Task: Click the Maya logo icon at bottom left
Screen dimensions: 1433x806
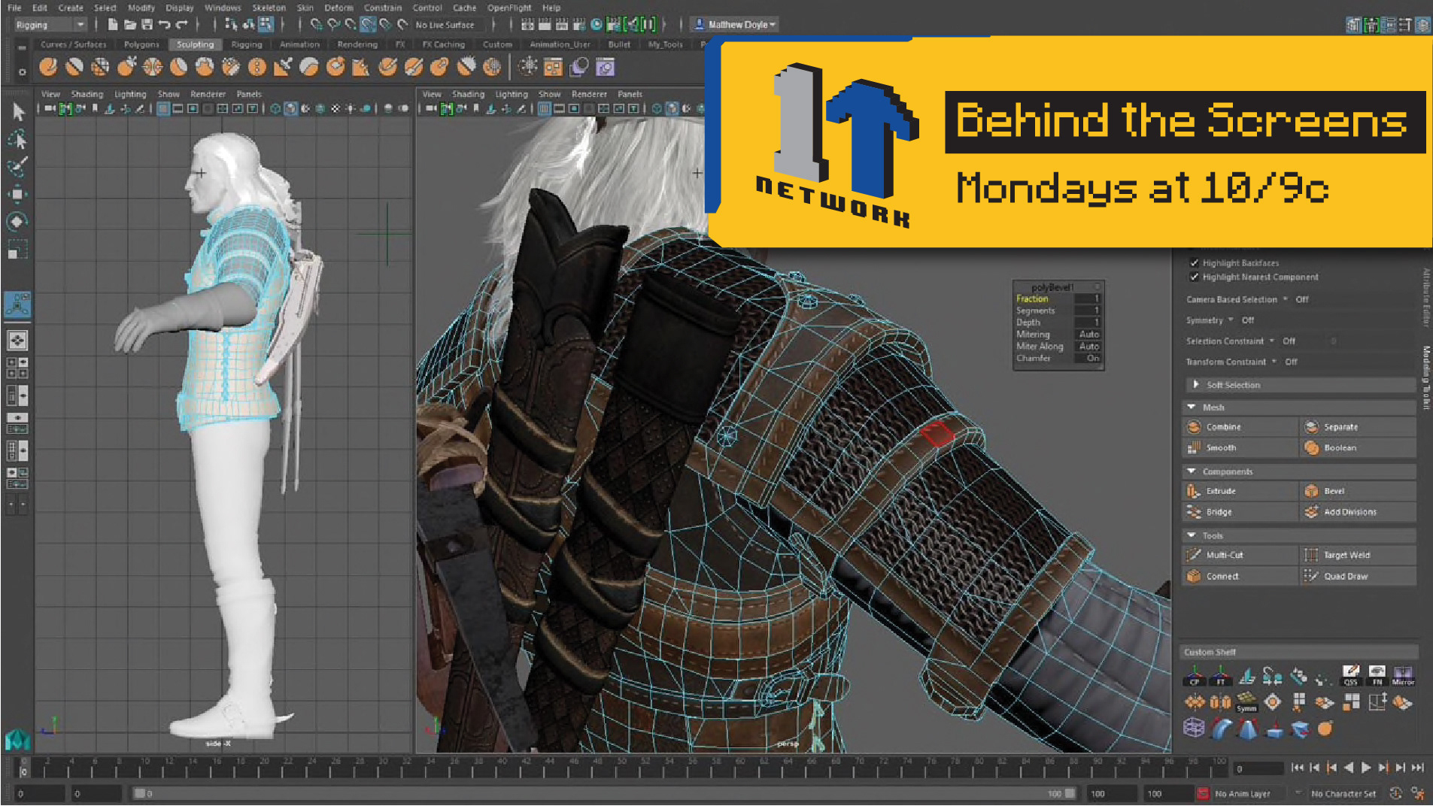Action: (17, 740)
